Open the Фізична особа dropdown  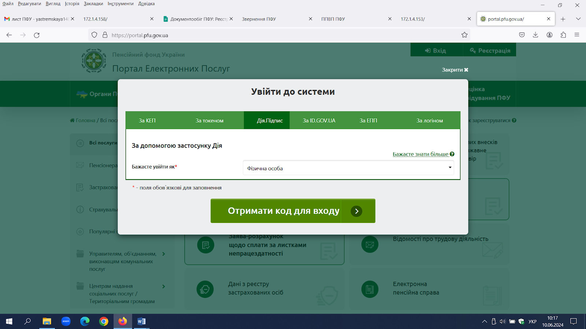348,168
